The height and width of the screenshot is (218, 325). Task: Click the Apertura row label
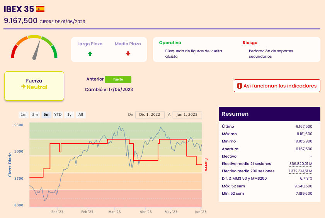(230, 149)
